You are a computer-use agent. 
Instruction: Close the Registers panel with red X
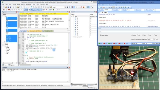click(x=17, y=12)
